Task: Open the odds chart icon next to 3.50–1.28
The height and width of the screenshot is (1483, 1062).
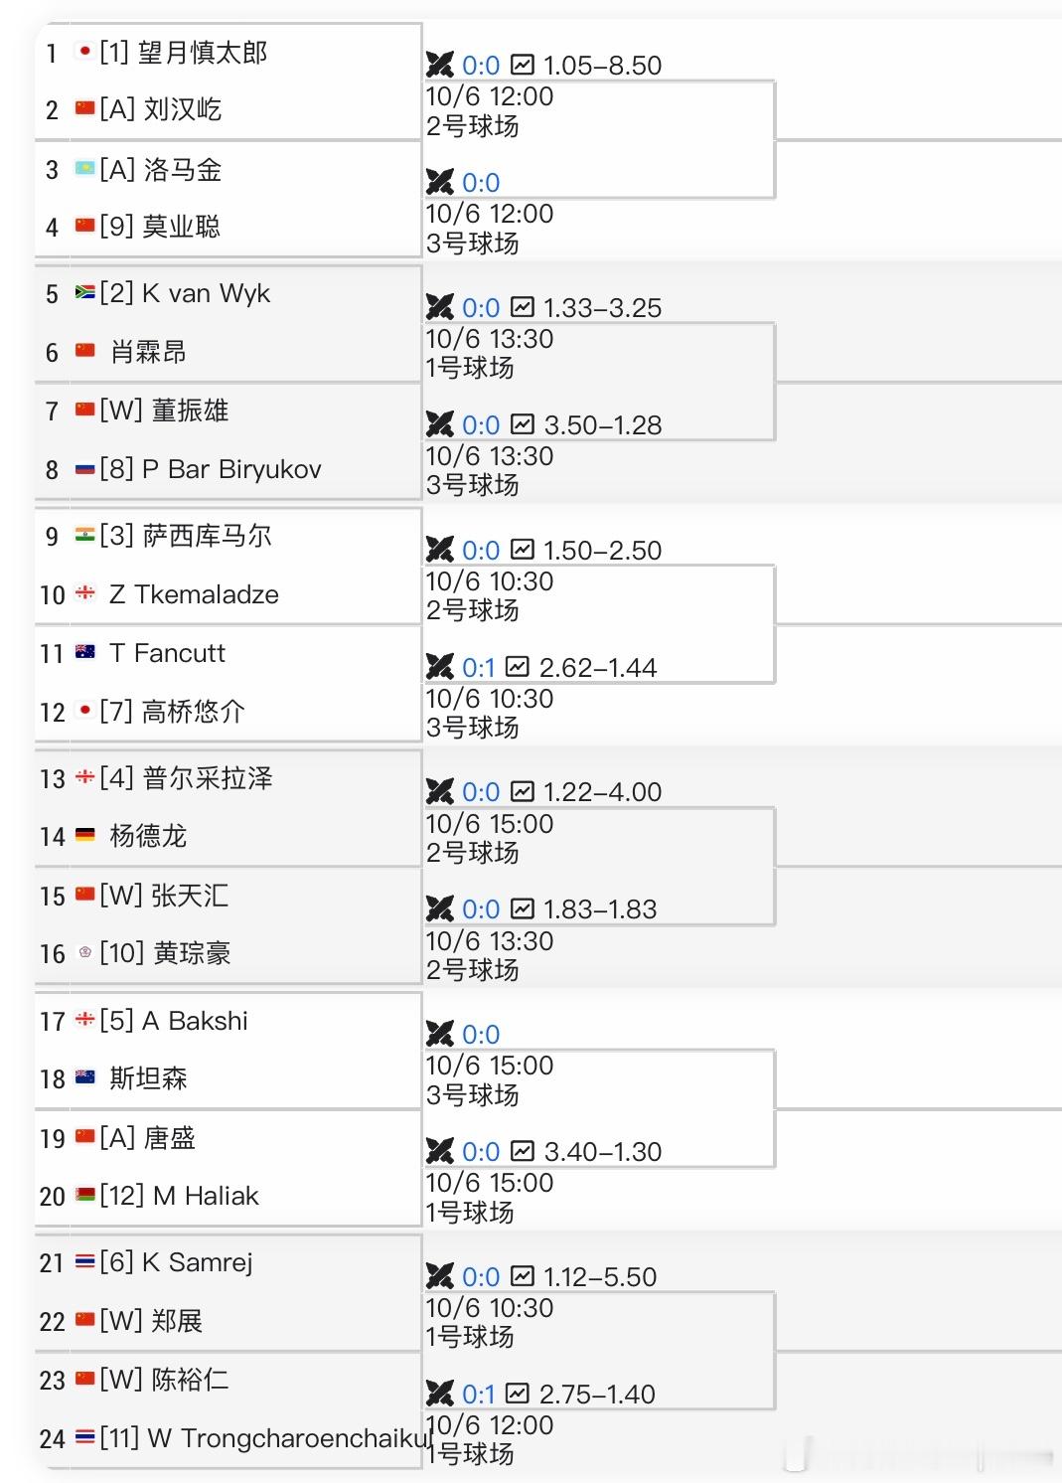Action: click(523, 424)
